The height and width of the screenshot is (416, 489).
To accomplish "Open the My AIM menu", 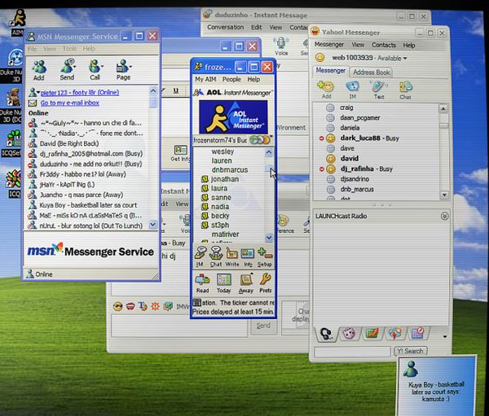I will pyautogui.click(x=205, y=79).
